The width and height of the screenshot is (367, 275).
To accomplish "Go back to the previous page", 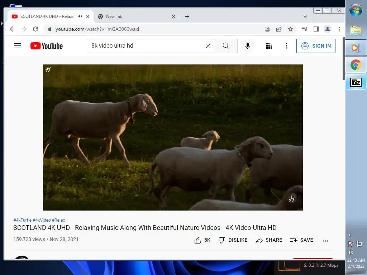I will [13, 29].
